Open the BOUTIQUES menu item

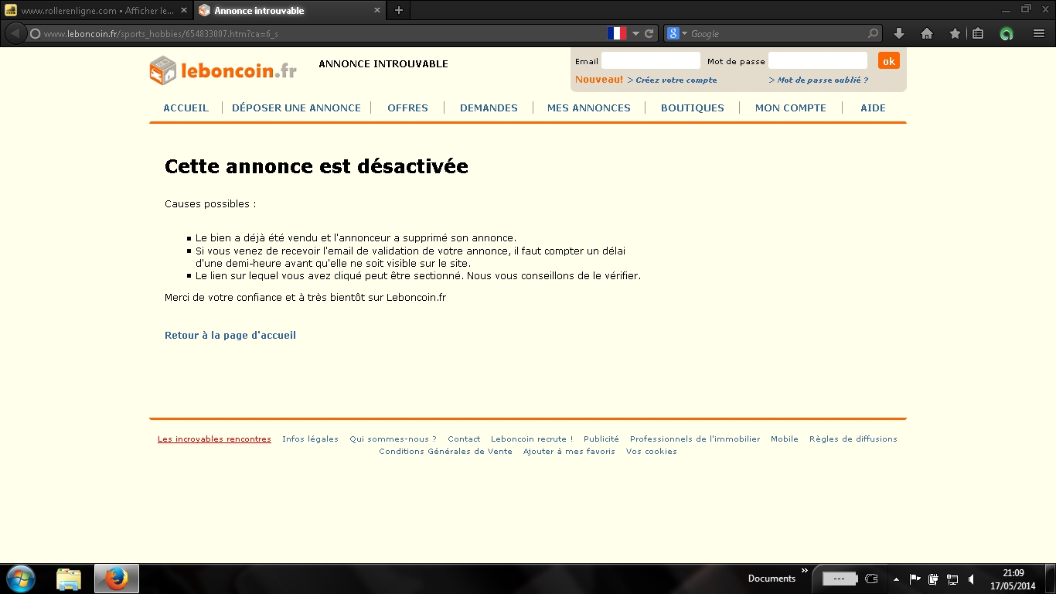point(693,108)
